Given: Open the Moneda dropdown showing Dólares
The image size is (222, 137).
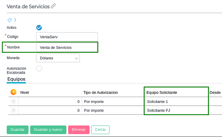Looking at the screenshot, I should click(58, 58).
